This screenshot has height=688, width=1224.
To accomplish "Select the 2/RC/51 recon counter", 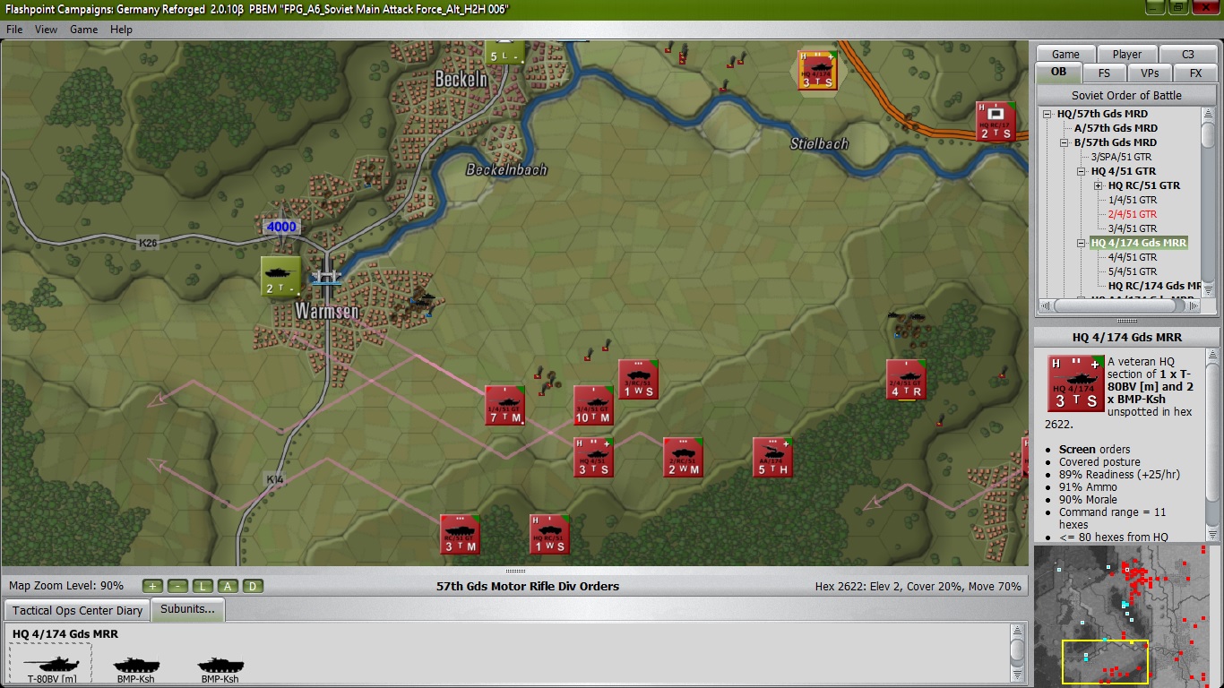I will pos(683,457).
